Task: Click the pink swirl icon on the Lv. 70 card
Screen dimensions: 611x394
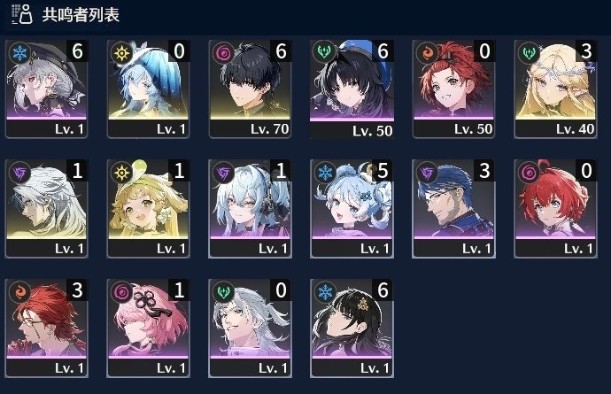Action: (223, 52)
